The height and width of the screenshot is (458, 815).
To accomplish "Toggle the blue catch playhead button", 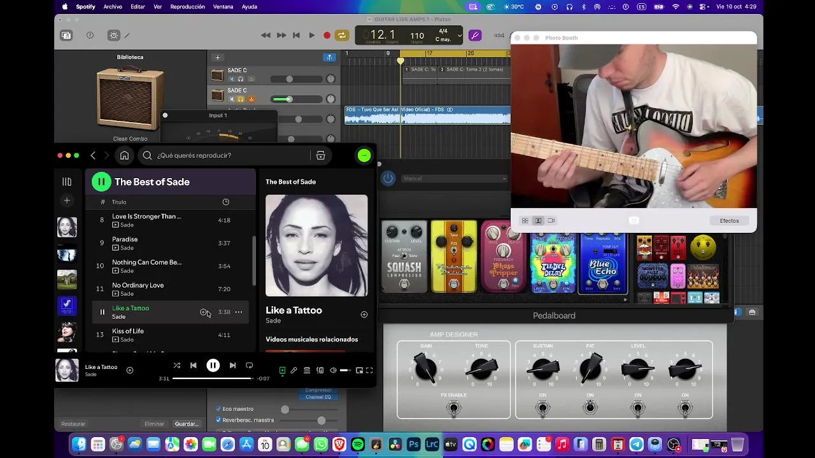I will pyautogui.click(x=329, y=57).
